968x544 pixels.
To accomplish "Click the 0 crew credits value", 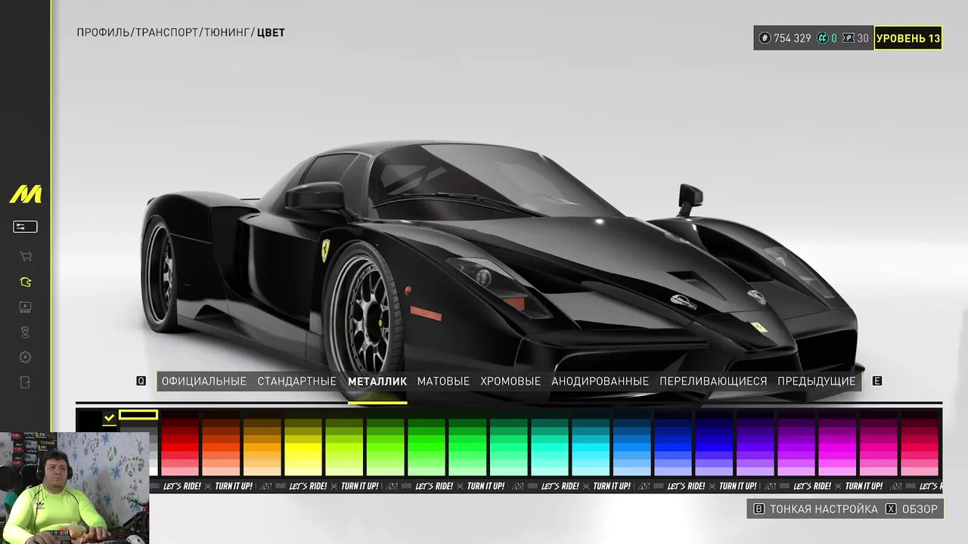I will click(834, 39).
